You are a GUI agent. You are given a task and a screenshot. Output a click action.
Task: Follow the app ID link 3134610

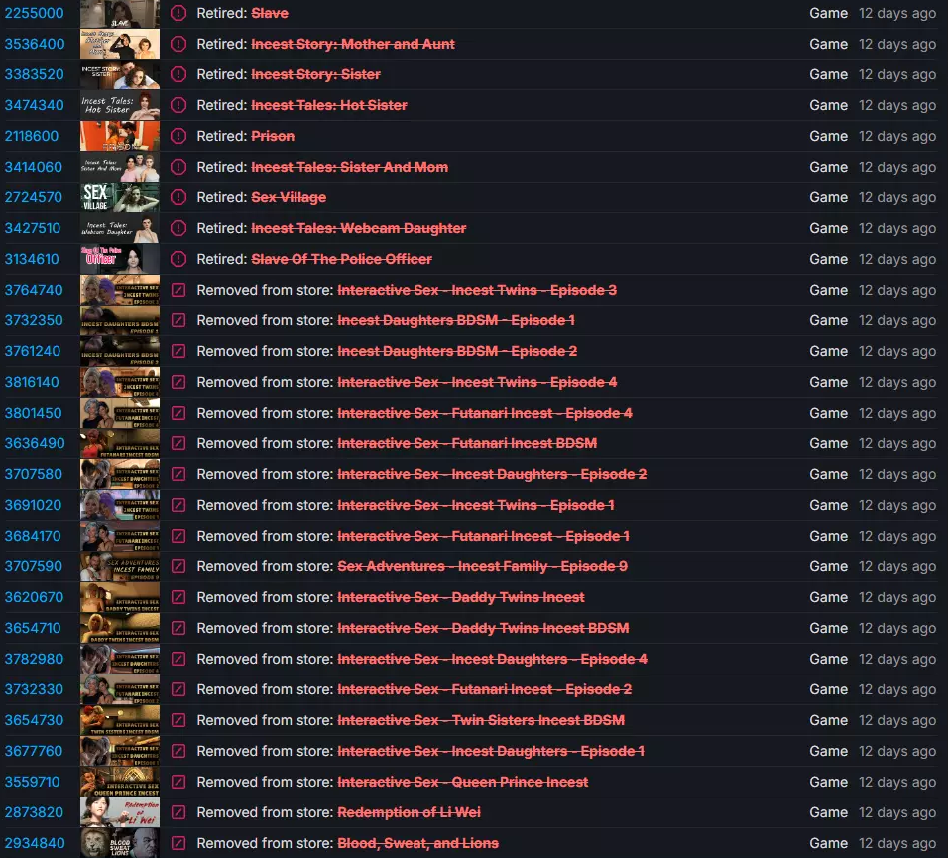(x=32, y=260)
